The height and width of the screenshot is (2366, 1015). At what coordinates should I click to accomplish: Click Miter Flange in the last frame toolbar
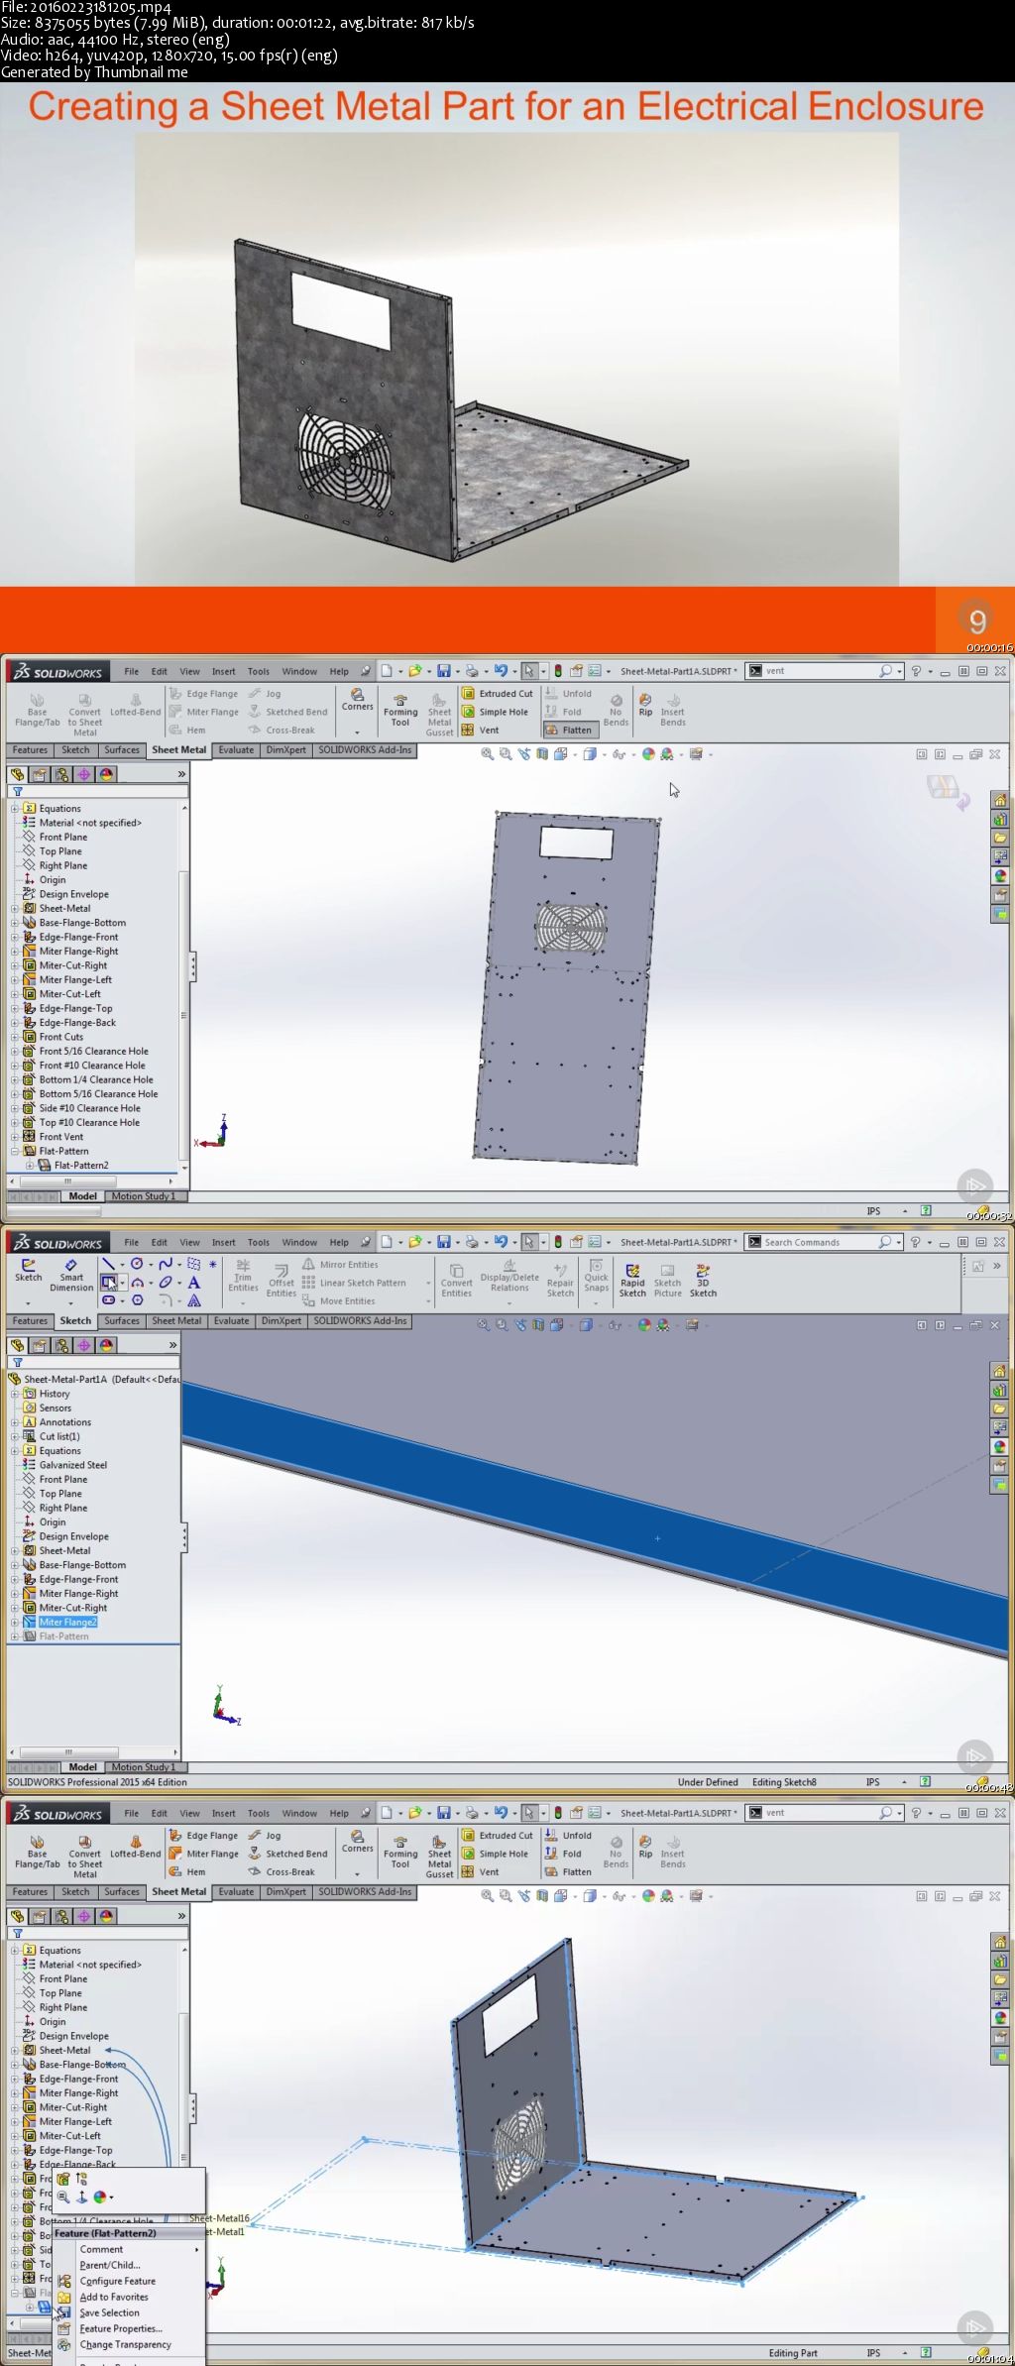(x=204, y=1854)
